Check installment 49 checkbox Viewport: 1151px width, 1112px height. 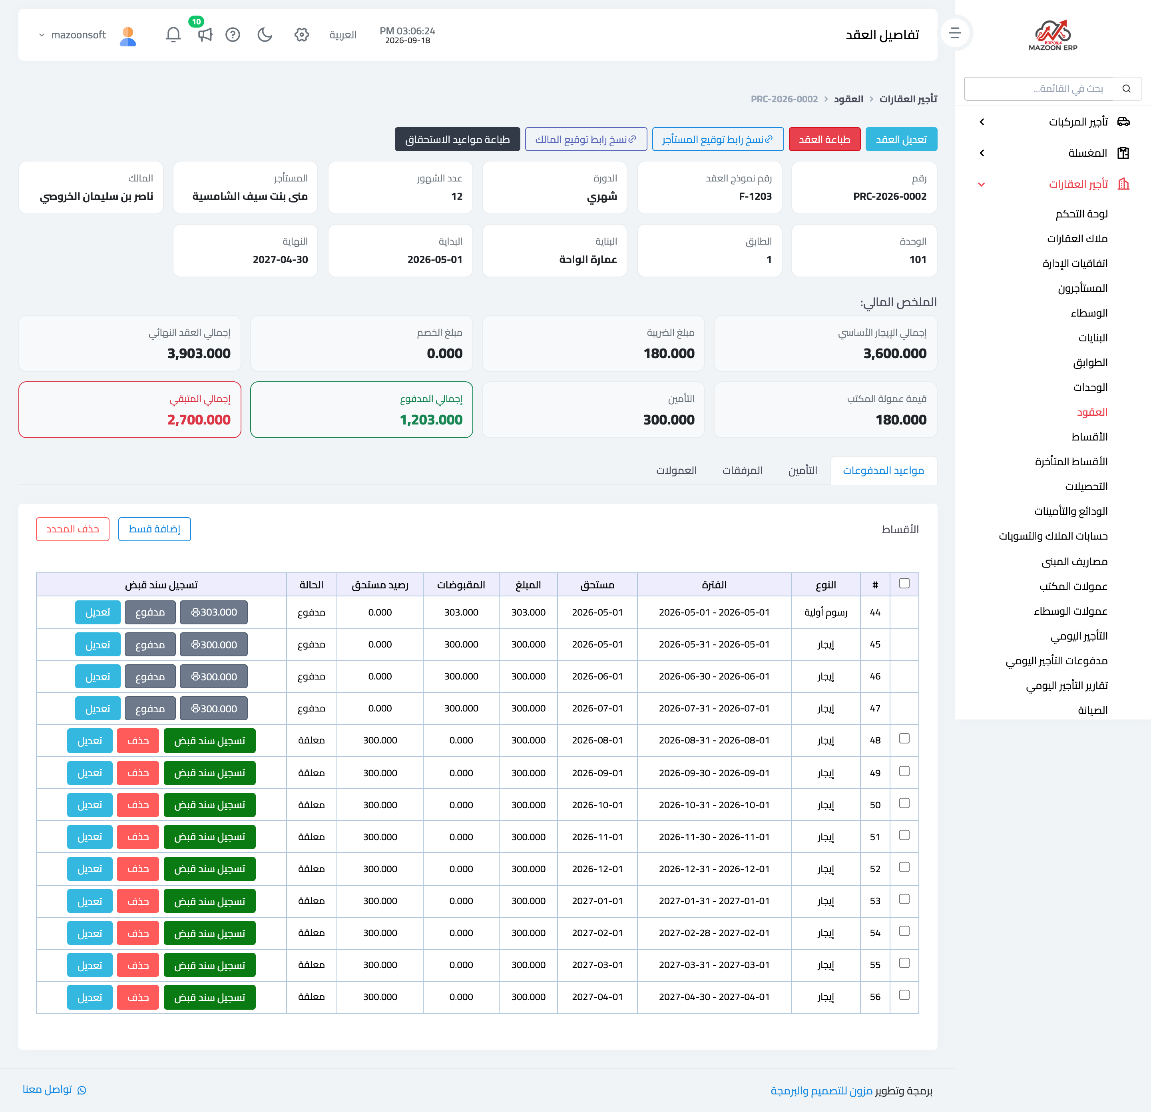click(x=904, y=771)
